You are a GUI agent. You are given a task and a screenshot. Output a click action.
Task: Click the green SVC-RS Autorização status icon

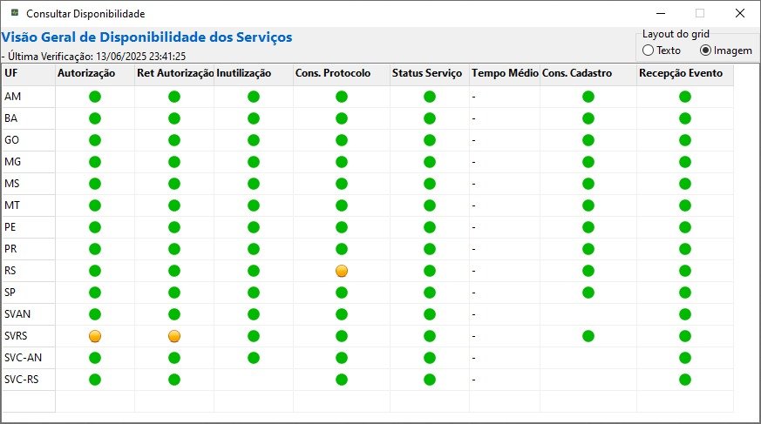pyautogui.click(x=95, y=380)
